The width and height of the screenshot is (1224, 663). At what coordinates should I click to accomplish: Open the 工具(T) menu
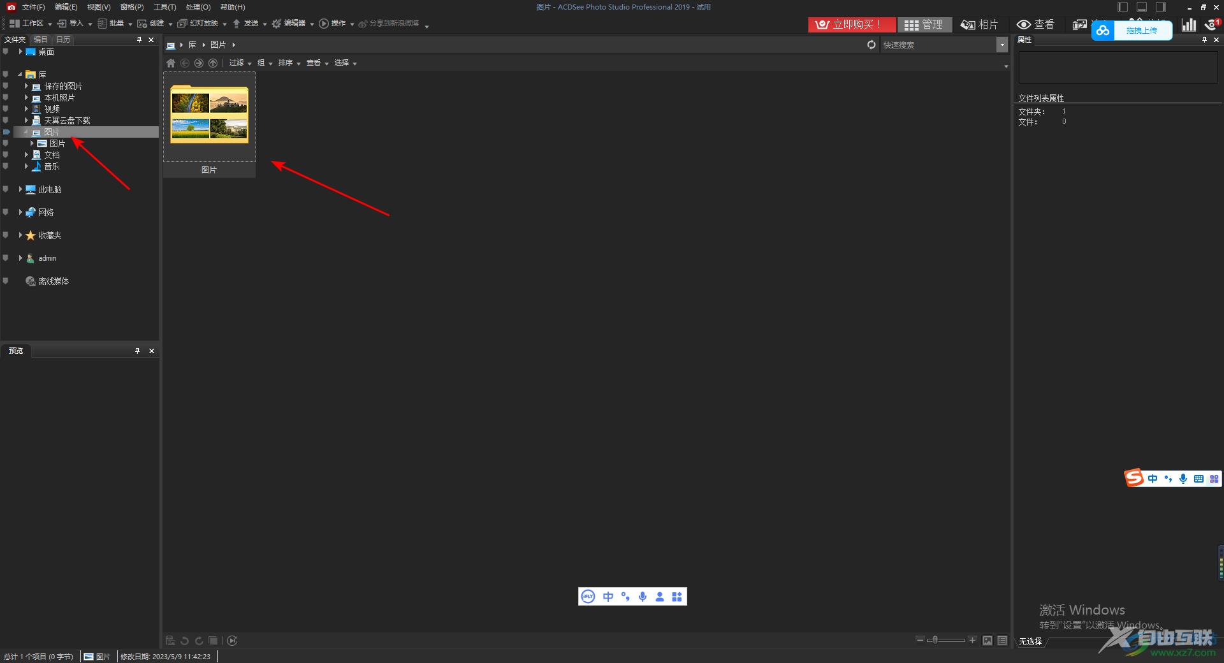(x=164, y=7)
